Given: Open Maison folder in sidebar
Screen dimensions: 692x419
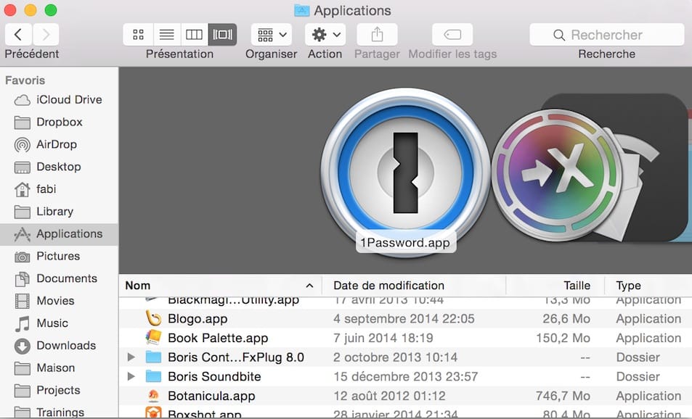Looking at the screenshot, I should point(59,368).
